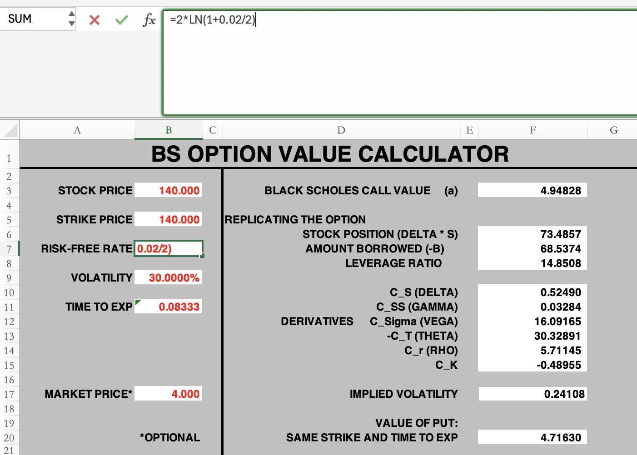Select the Strike Price cell showing 140.000
The height and width of the screenshot is (455, 637).
[168, 219]
